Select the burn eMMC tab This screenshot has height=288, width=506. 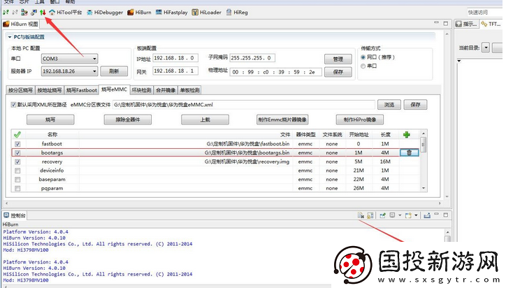pyautogui.click(x=114, y=89)
